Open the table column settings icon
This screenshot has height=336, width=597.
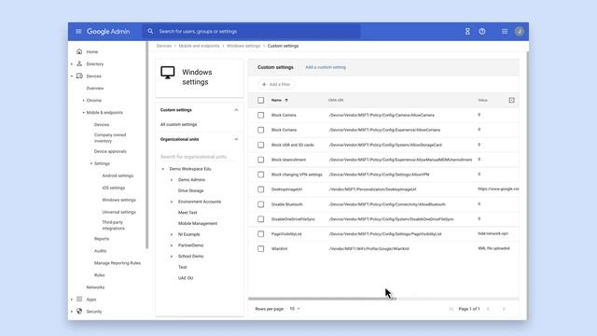pos(511,100)
